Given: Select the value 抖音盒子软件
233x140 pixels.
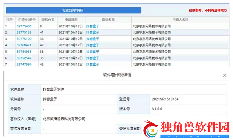Looking at the screenshot, I should 54,89.
